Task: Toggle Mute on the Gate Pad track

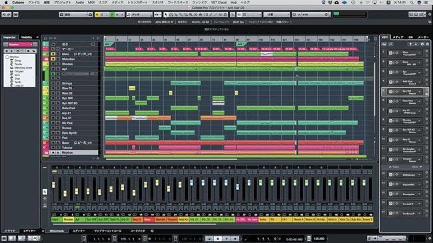Action: point(53,109)
